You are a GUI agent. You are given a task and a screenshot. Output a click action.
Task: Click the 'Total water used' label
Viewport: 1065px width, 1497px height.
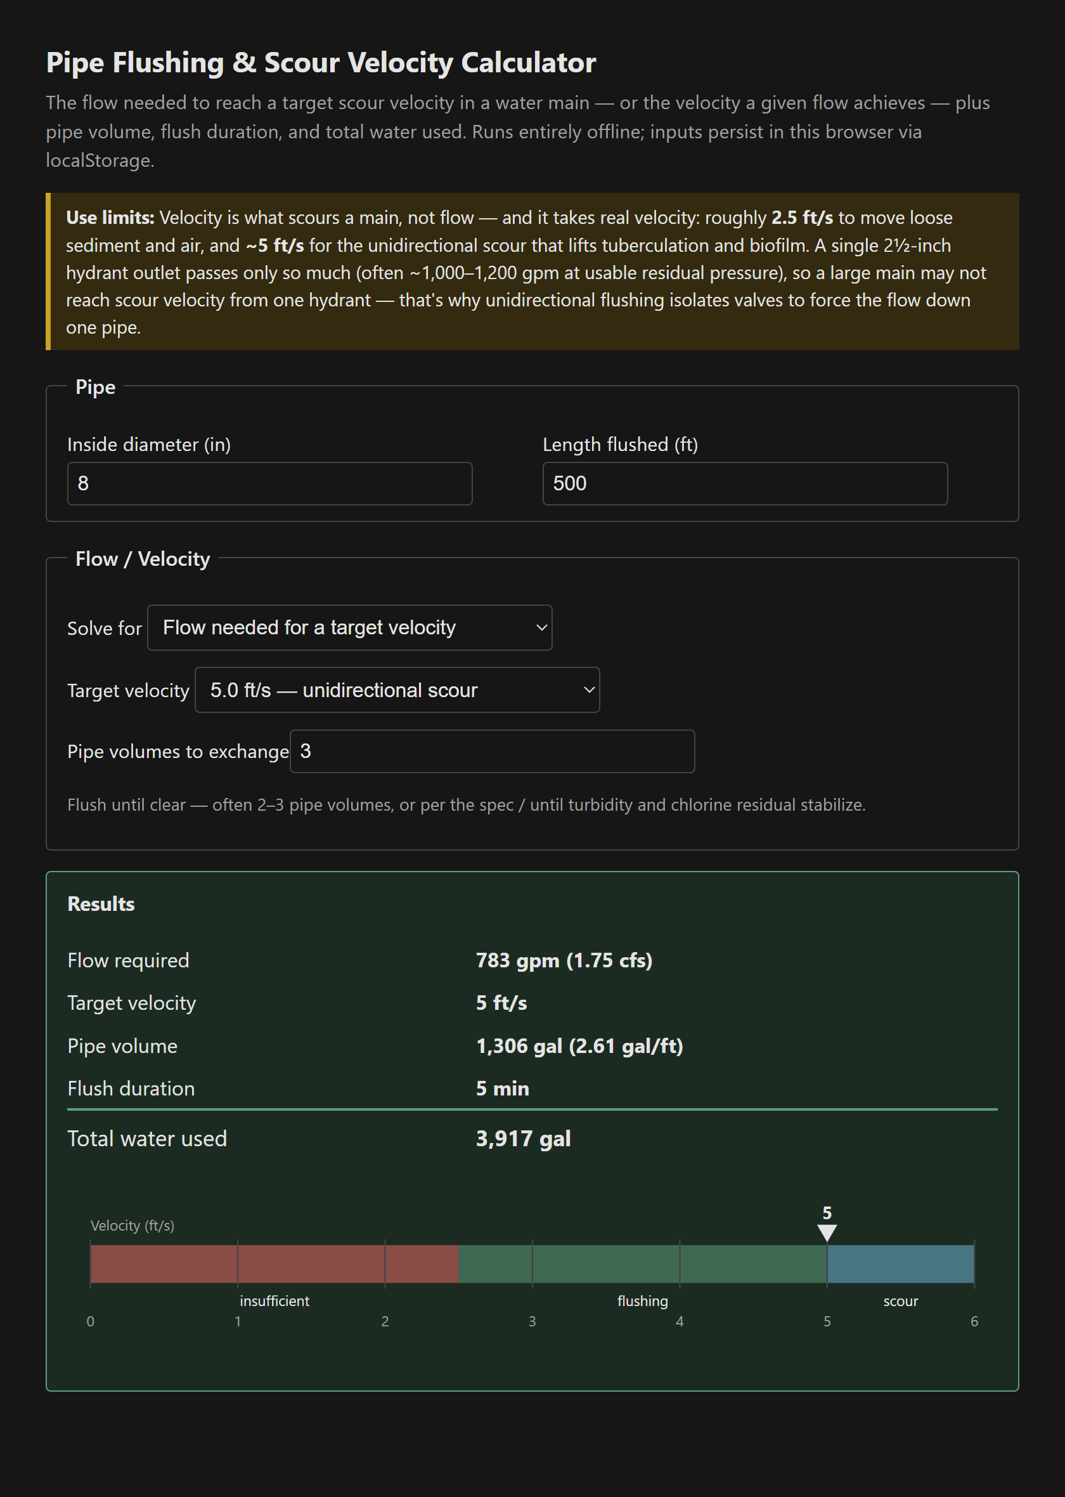[147, 1138]
